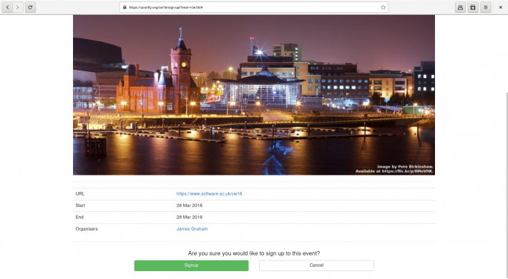Image resolution: width=508 pixels, height=279 pixels.
Task: Close the browser window
Action: [500, 7]
